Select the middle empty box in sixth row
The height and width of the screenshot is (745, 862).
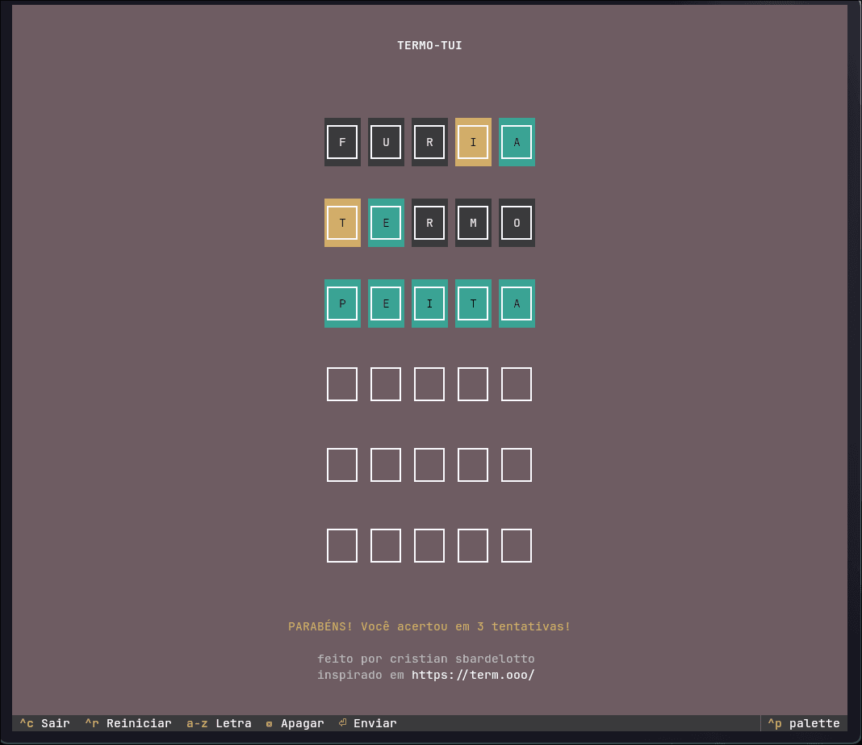tap(429, 546)
